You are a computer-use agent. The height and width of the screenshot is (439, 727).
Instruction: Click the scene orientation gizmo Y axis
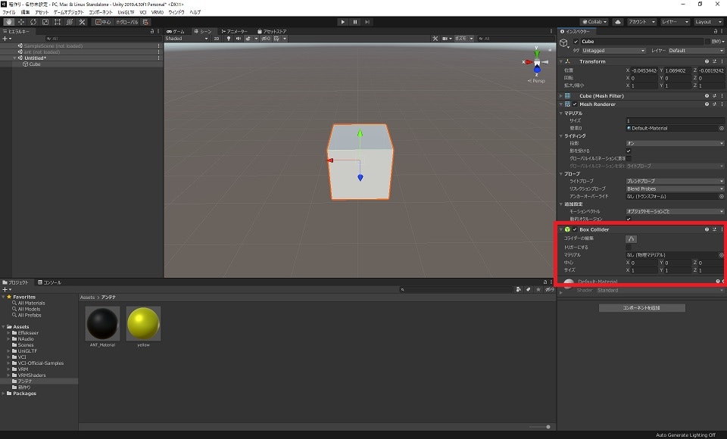(536, 52)
